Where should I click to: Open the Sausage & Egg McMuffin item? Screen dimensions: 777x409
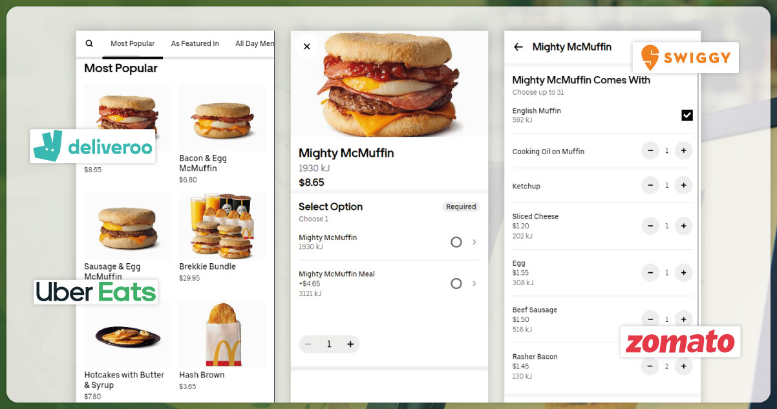[127, 237]
